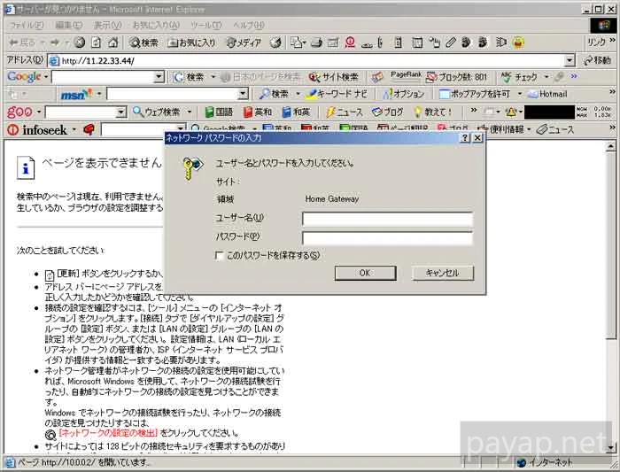Image resolution: width=620 pixels, height=472 pixels.
Task: Click the キャンセル button in password dialog
Action: click(443, 273)
